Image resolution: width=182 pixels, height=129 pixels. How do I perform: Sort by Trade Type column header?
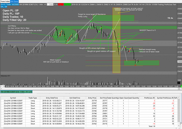click(33, 98)
